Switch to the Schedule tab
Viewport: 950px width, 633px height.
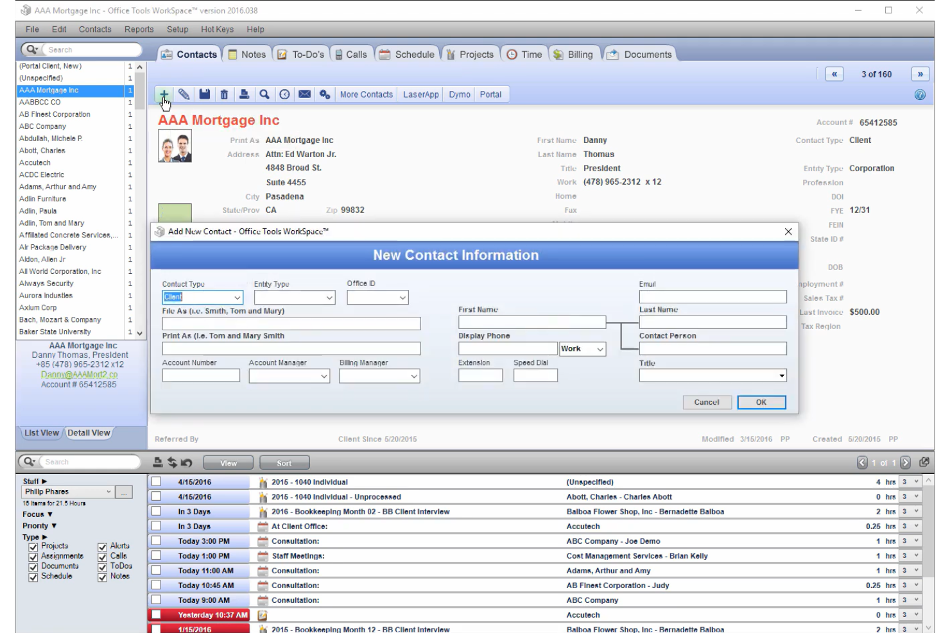click(x=407, y=55)
